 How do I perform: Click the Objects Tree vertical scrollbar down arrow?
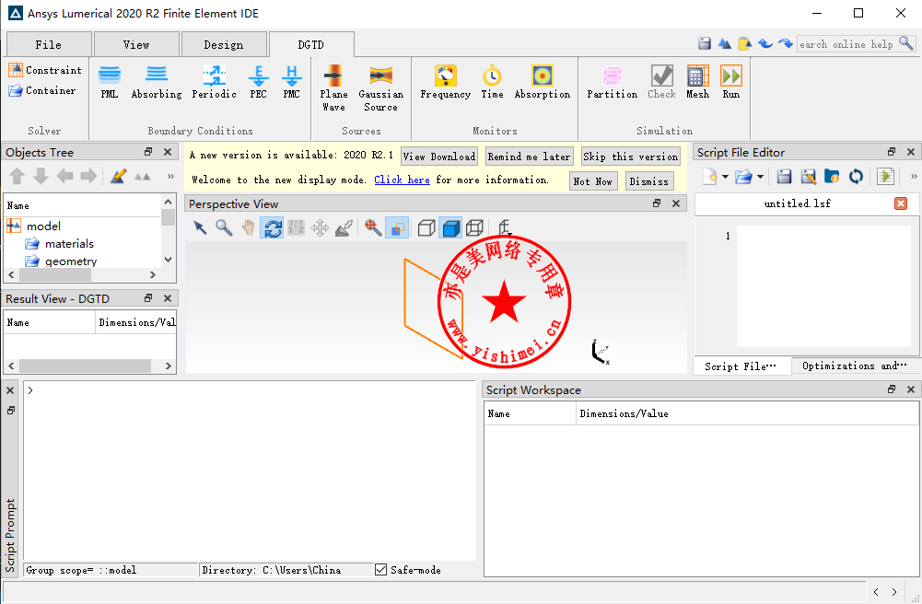coord(169,259)
